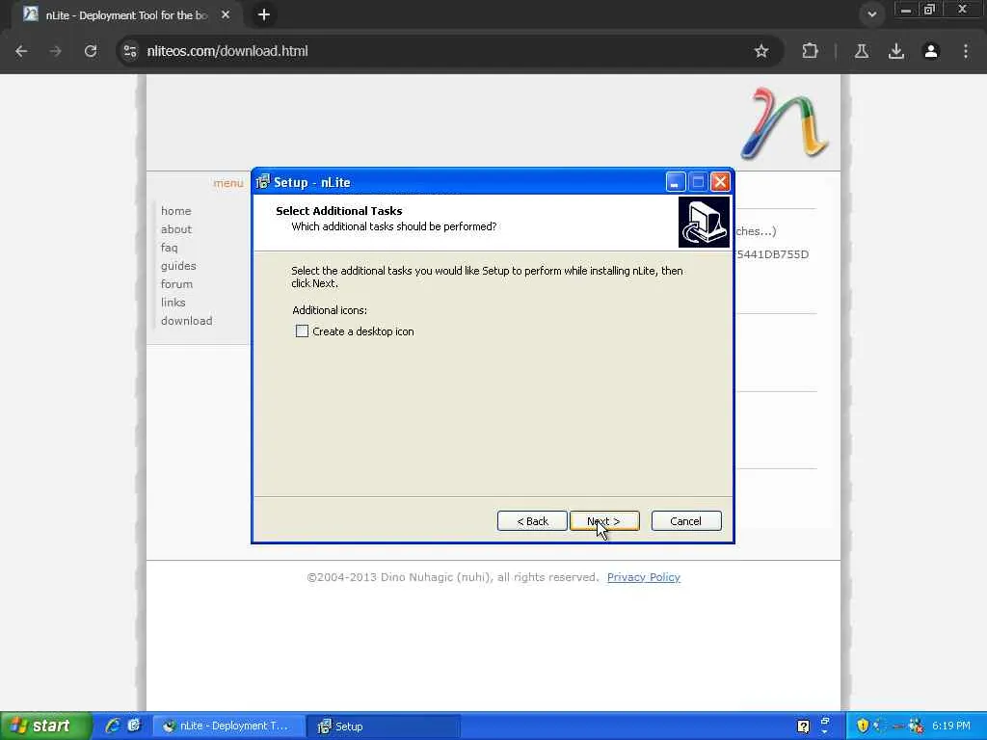The height and width of the screenshot is (740, 987).
Task: Cancel the nLite Setup wizard
Action: coord(686,521)
